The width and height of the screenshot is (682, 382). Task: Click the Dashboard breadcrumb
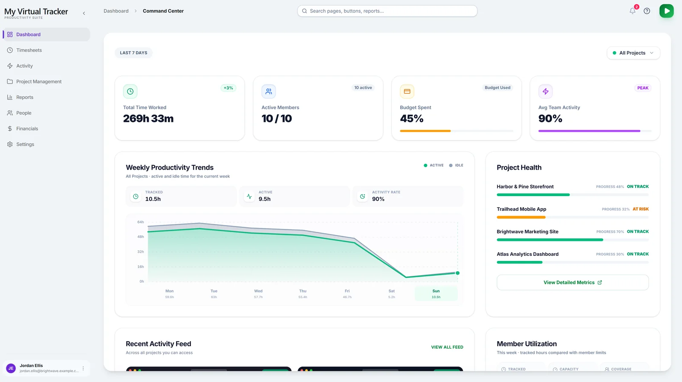(x=116, y=11)
